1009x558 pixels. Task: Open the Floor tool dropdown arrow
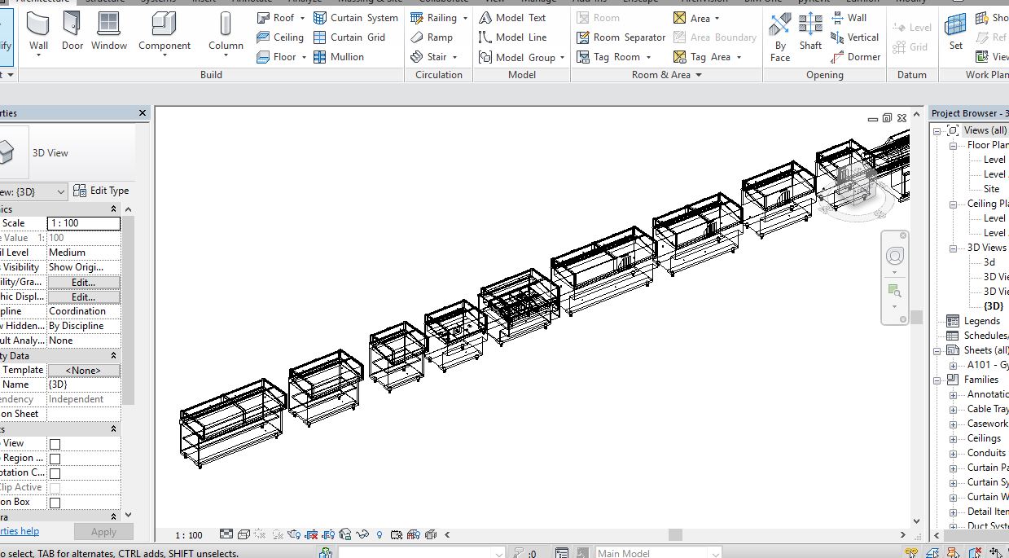point(304,57)
